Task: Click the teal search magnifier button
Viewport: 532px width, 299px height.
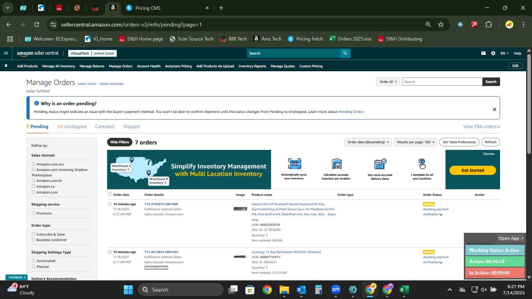Action: [345, 53]
